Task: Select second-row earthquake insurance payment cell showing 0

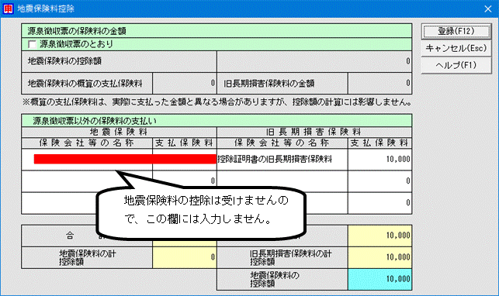Action: pyautogui.click(x=185, y=180)
